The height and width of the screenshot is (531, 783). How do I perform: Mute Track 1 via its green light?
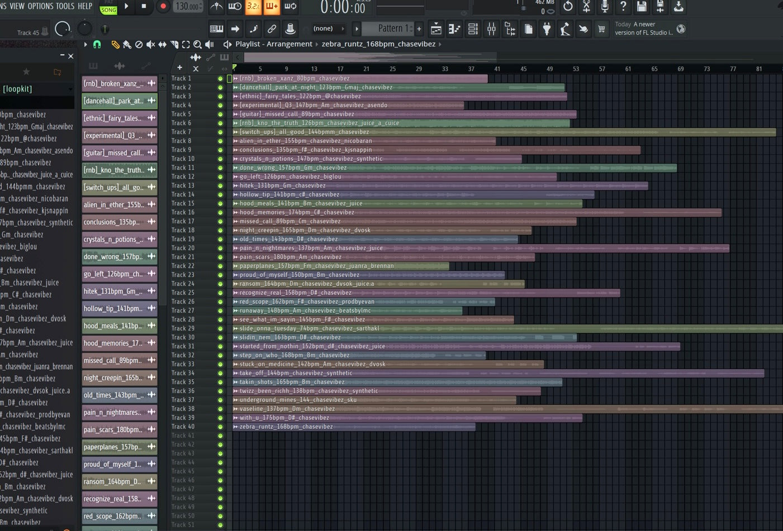pos(220,79)
